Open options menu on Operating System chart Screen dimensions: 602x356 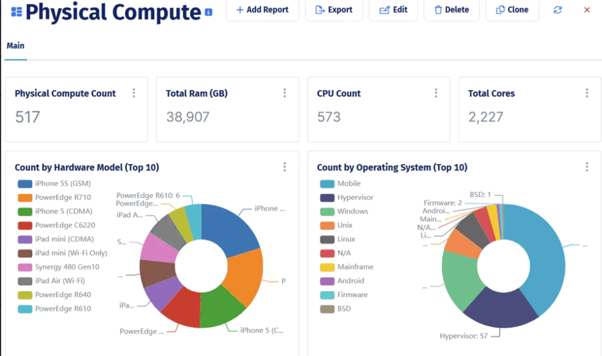click(586, 167)
